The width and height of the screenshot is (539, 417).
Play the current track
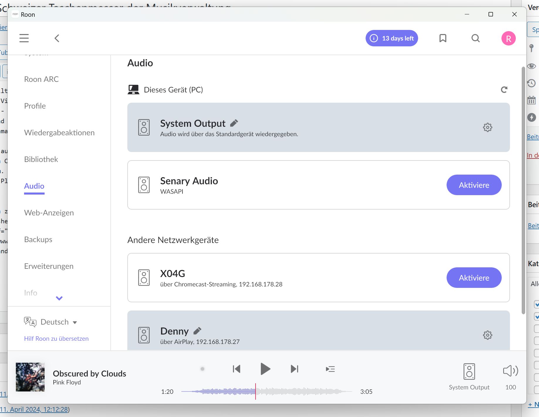[265, 369]
